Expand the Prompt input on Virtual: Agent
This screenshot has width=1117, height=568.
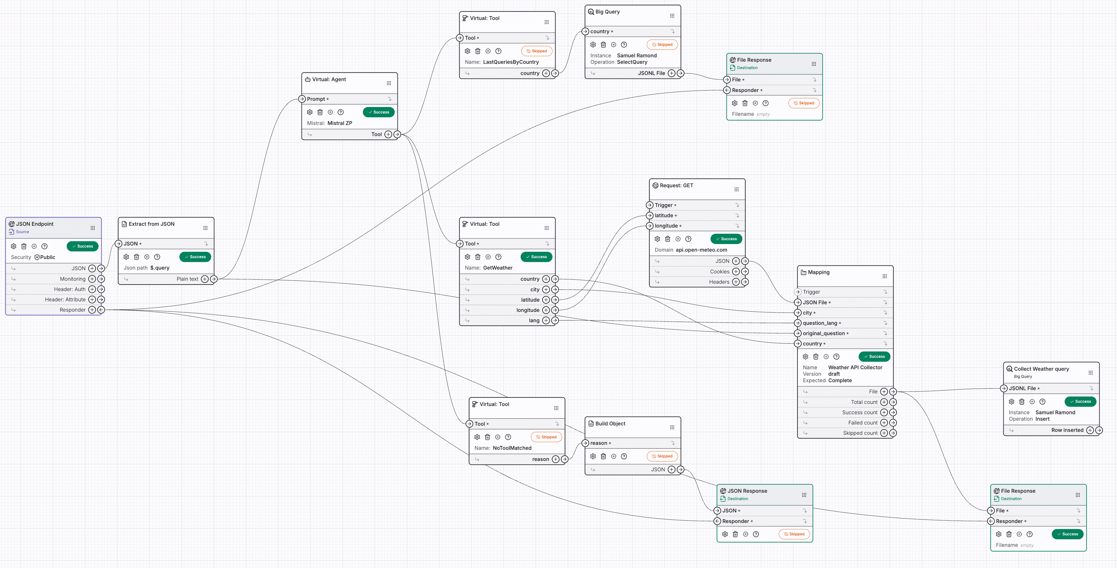(389, 99)
